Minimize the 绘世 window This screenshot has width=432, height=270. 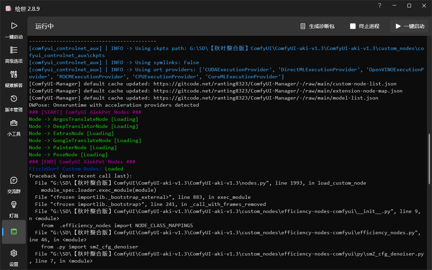click(x=395, y=5)
